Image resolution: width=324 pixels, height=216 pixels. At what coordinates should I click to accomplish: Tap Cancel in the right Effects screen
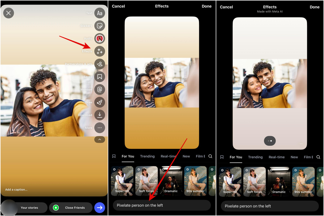226,7
